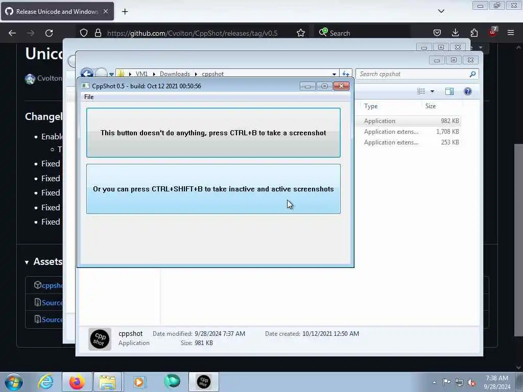523x392 pixels.
Task: Open the Cvolton author link on GitHub
Action: click(x=50, y=78)
